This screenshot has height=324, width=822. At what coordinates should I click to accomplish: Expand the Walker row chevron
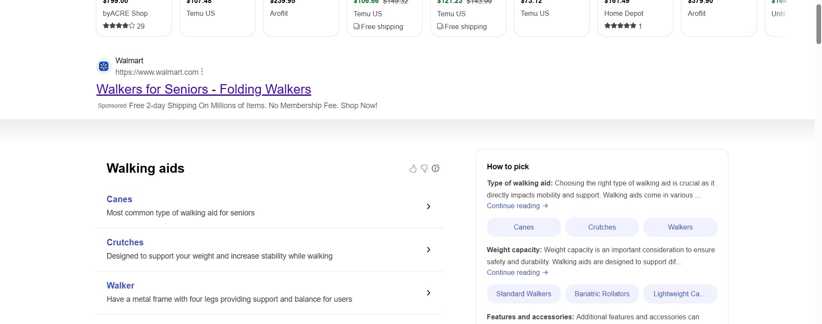coord(428,293)
